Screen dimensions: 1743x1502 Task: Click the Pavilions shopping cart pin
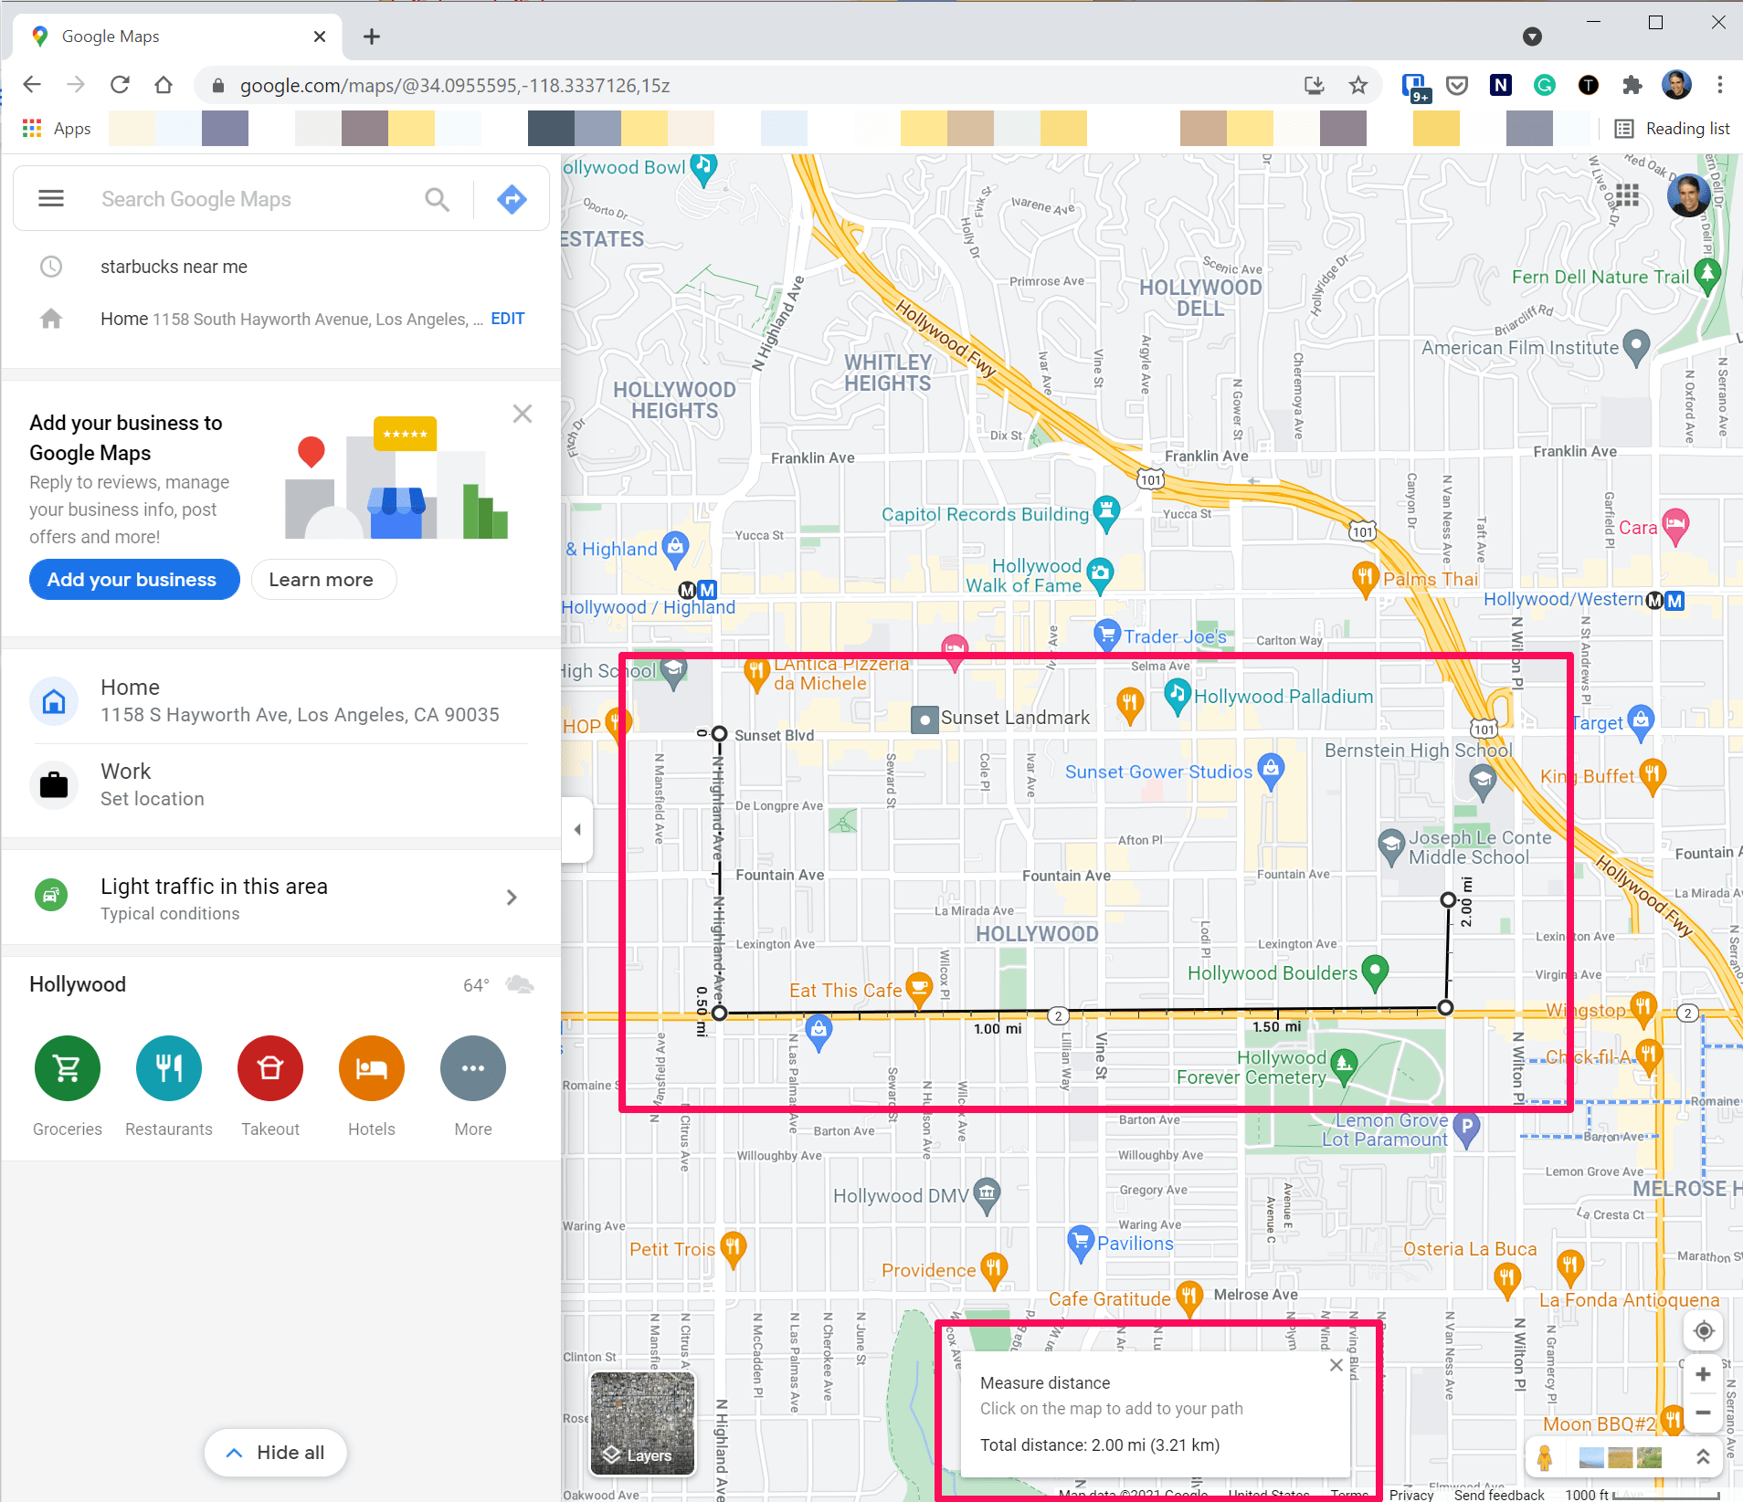click(1081, 1243)
